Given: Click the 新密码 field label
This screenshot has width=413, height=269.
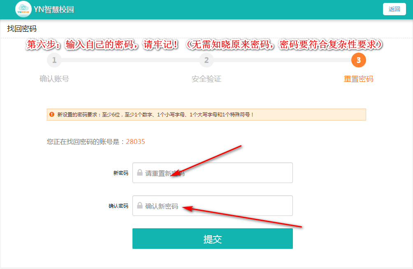Looking at the screenshot, I should (121, 173).
